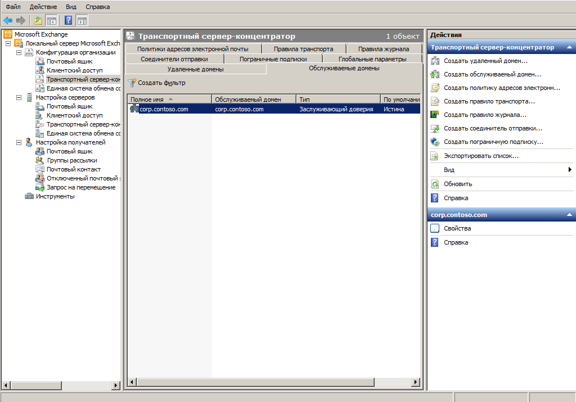The image size is (576, 402).
Task: Click the Создать удаленный домен icon
Action: pyautogui.click(x=435, y=61)
